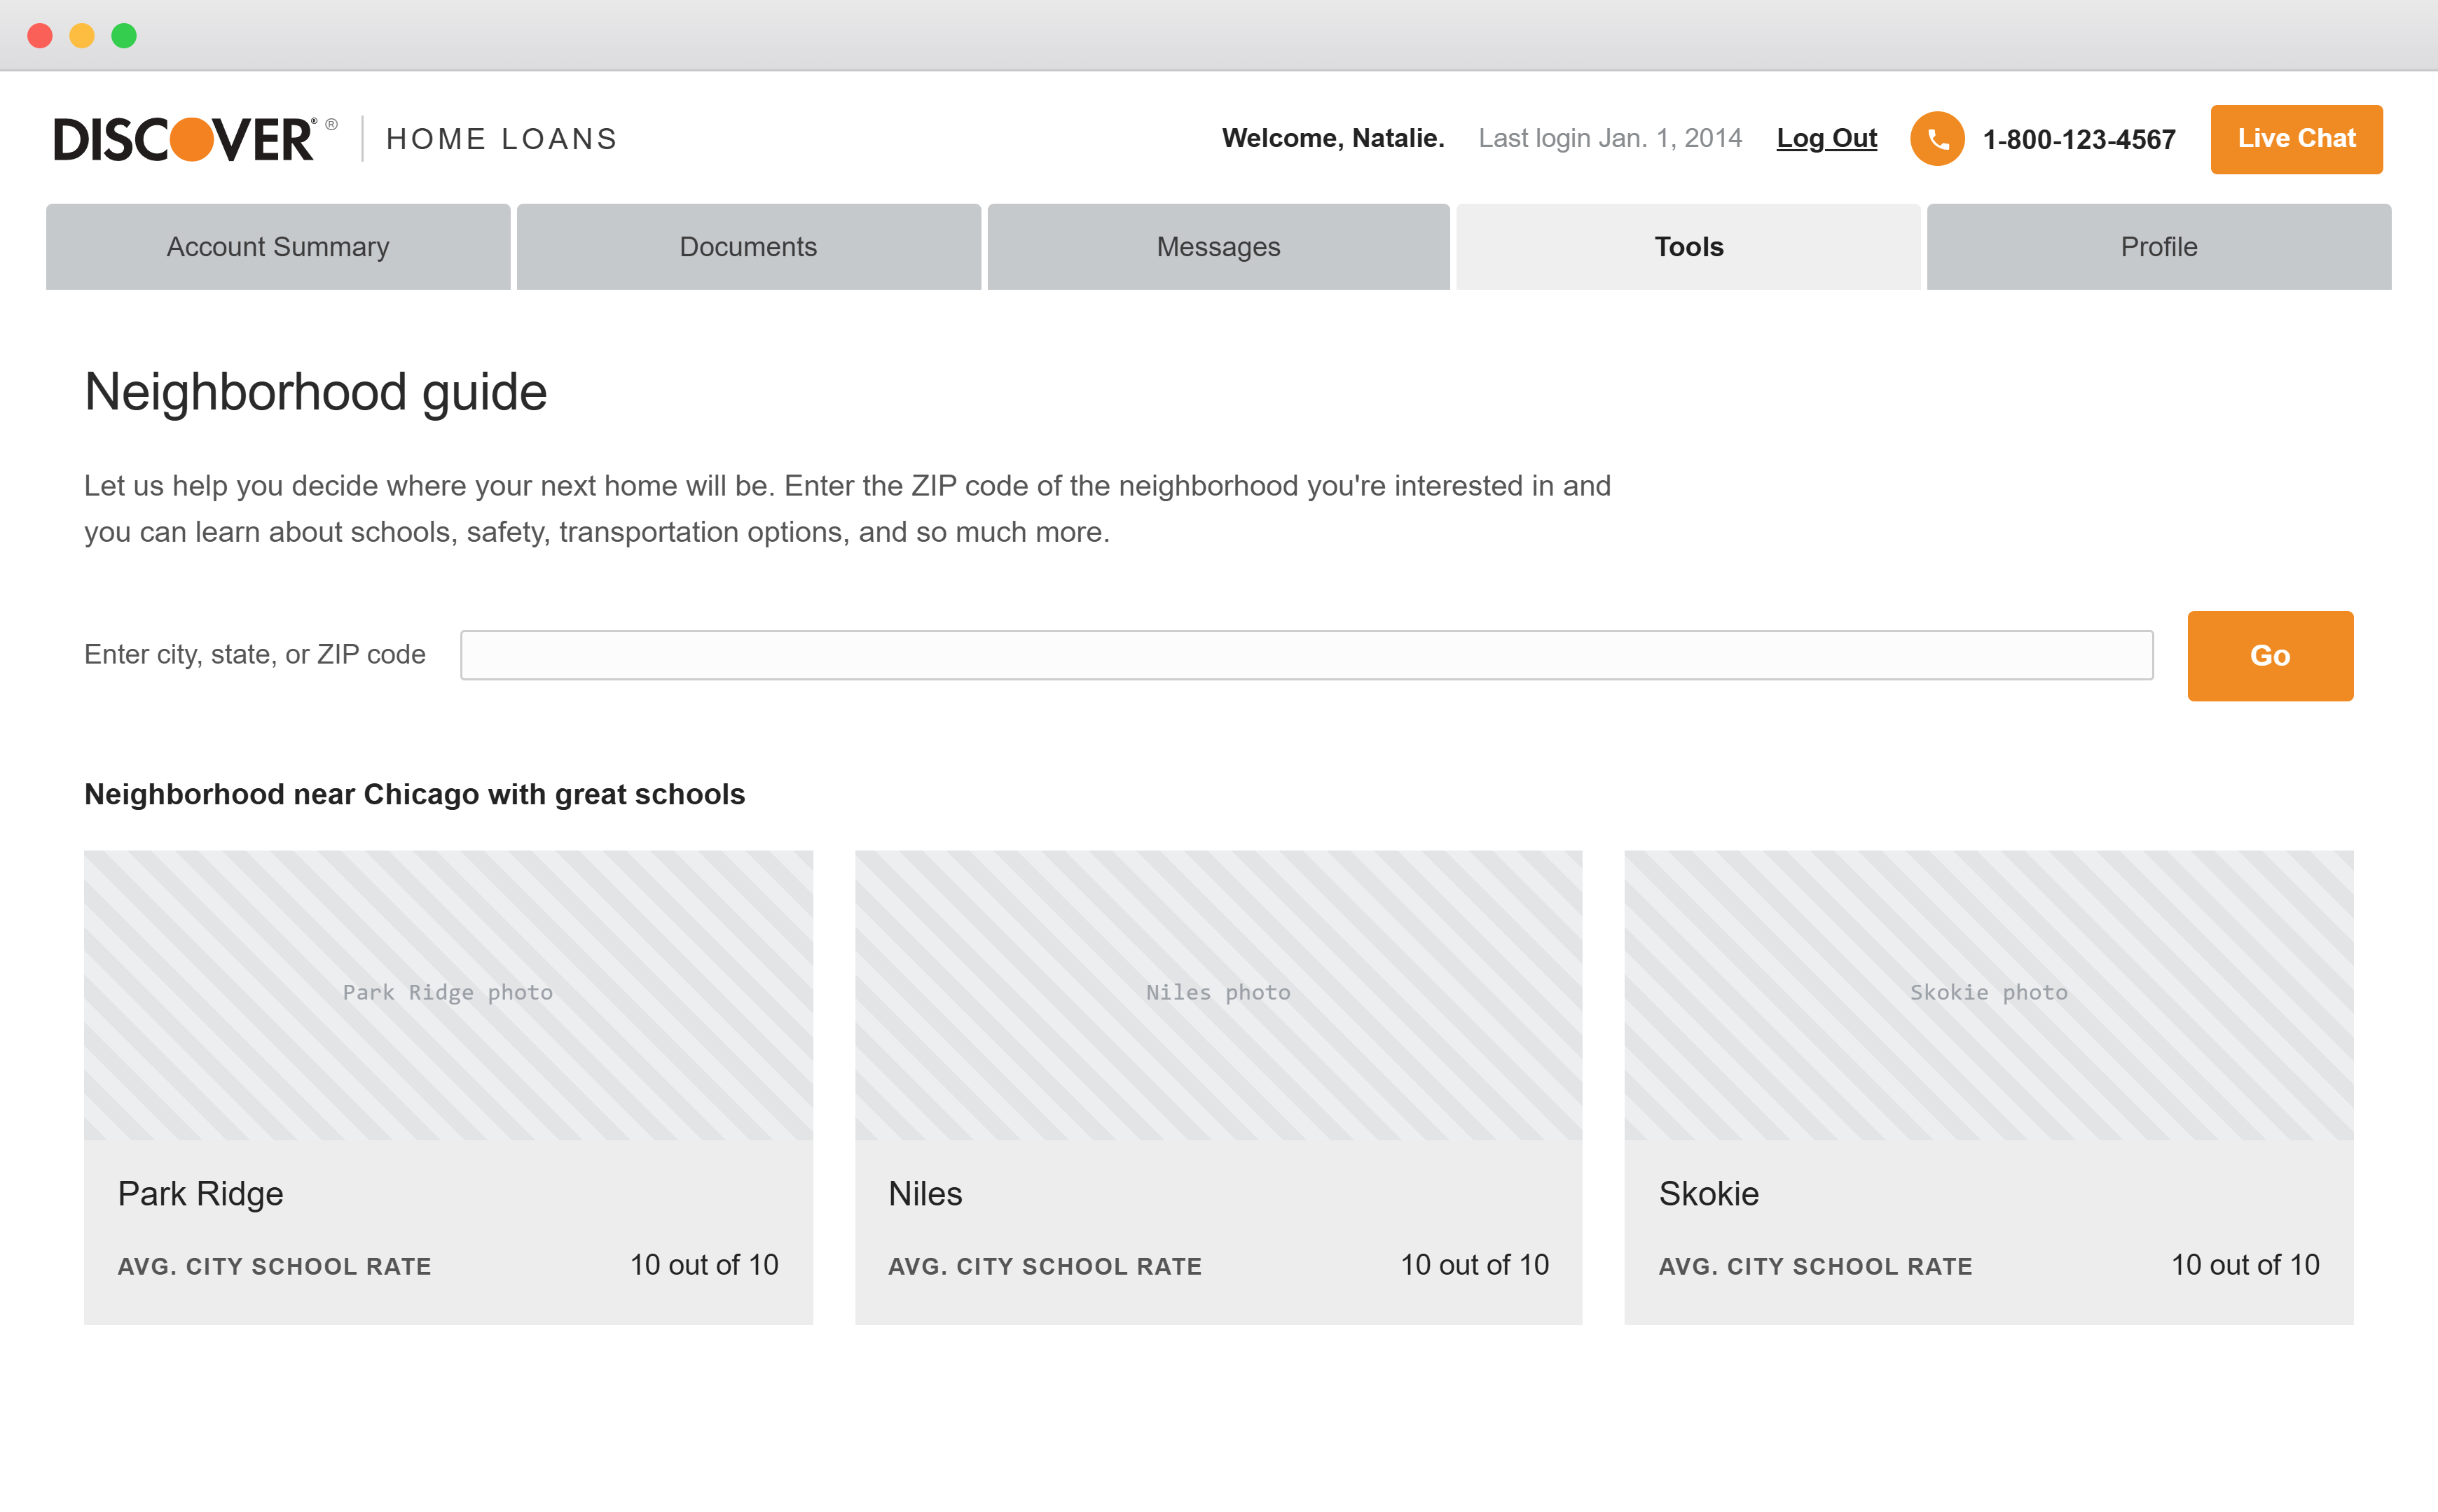Click the green maximize window button
Screen dimensions: 2438x1512
pos(124,36)
